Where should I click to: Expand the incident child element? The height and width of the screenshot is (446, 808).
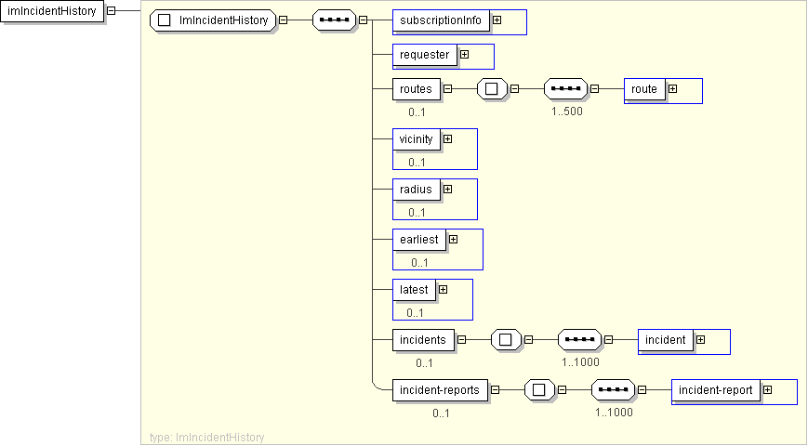(x=700, y=340)
